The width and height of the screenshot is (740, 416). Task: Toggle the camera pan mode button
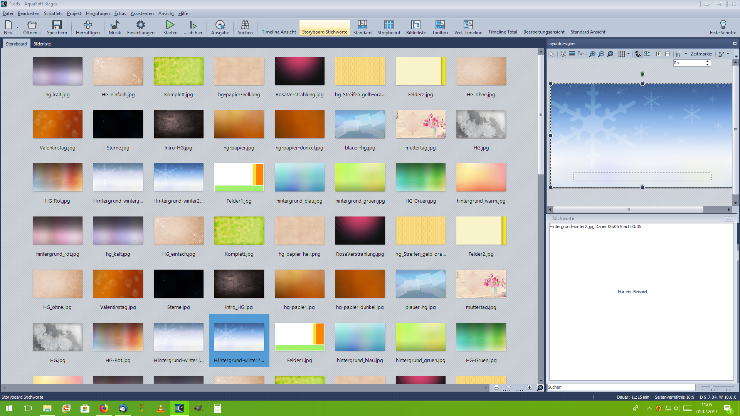[x=647, y=54]
